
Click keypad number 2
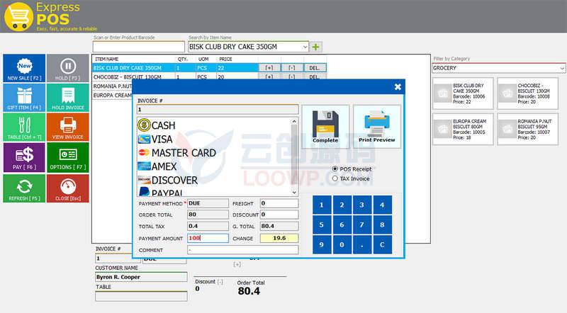pyautogui.click(x=342, y=205)
